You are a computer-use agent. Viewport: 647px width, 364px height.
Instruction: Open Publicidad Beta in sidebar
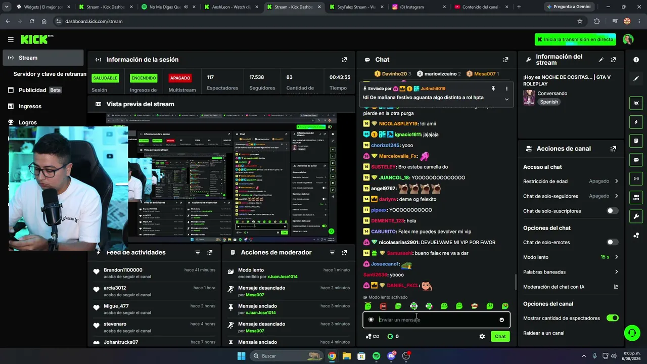[x=43, y=90]
